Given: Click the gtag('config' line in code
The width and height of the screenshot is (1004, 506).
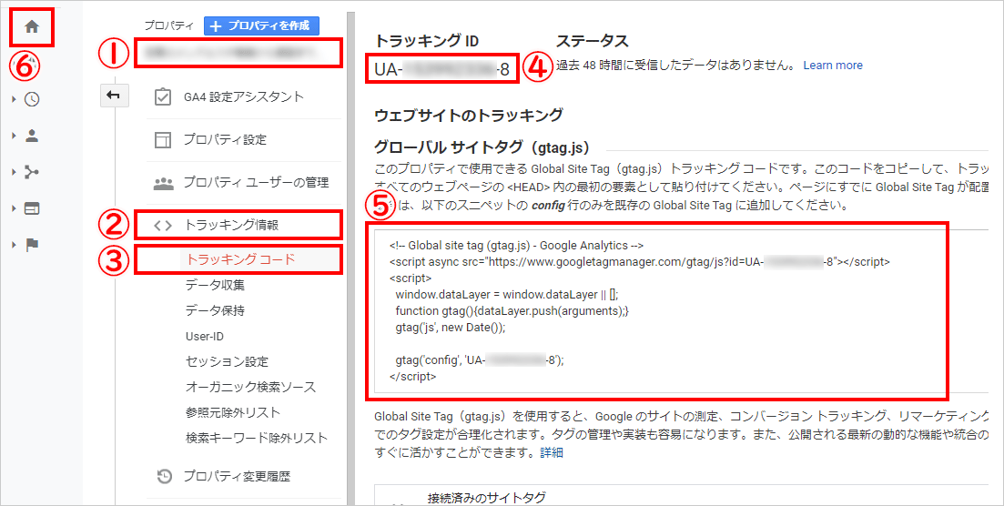Looking at the screenshot, I should [480, 360].
